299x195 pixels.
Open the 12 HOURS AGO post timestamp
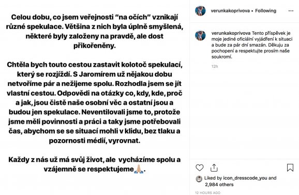point(207,193)
